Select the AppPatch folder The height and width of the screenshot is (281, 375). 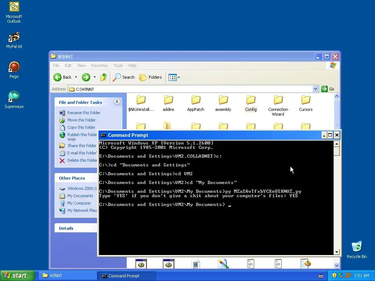196,103
